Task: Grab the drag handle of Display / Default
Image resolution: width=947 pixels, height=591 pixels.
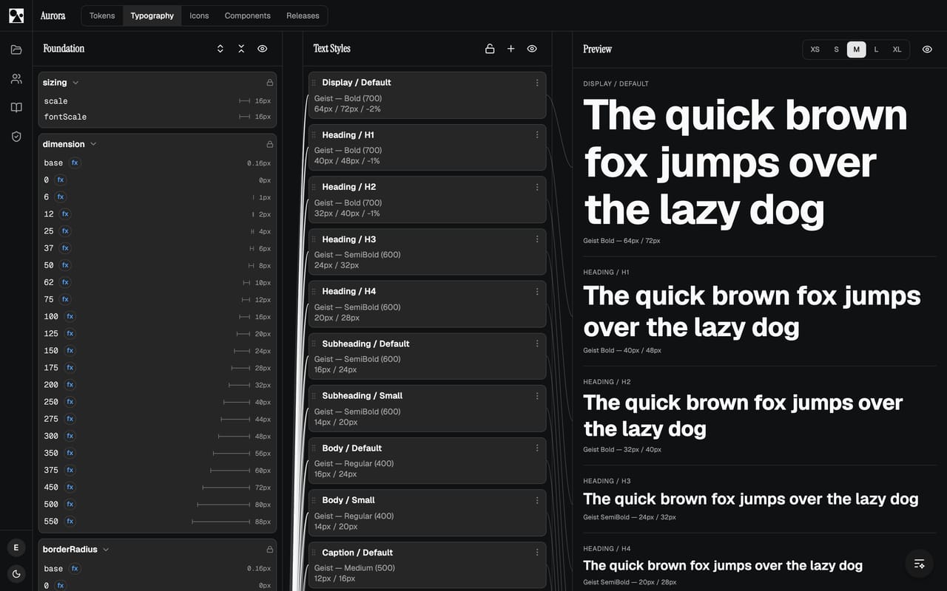Action: pos(314,83)
